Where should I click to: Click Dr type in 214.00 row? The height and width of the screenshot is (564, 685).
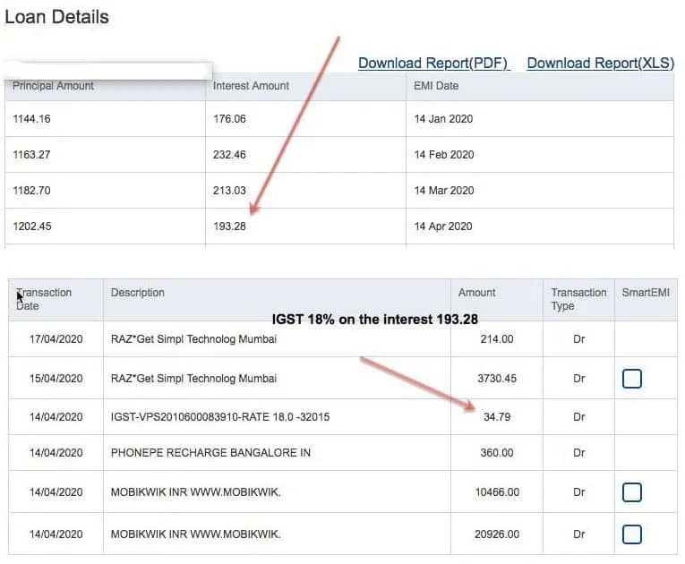tap(578, 339)
